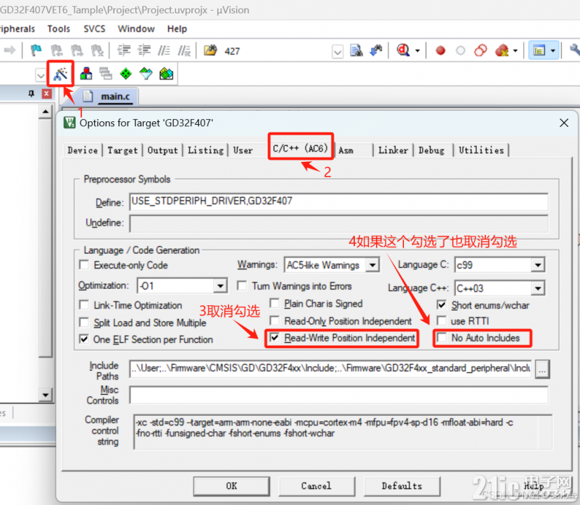This screenshot has width=580, height=505.
Task: Click the green diamond Manage Run-Time Environment icon
Action: 126,74
